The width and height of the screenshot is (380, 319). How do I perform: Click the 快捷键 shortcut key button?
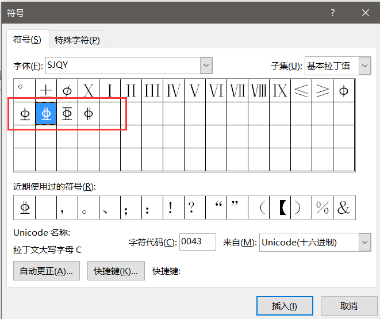pos(116,271)
